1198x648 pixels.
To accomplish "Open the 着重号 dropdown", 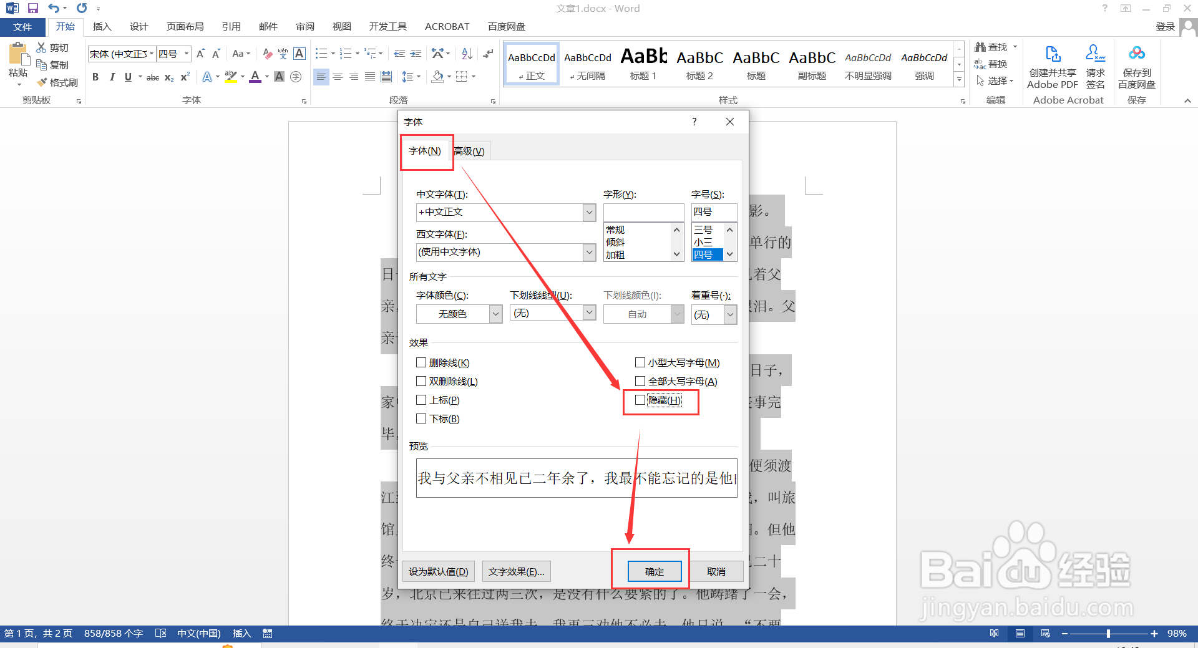I will 730,315.
